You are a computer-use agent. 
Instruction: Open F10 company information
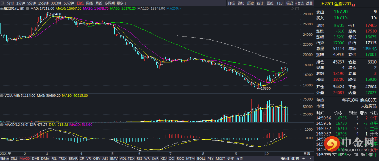(x=280, y=3)
